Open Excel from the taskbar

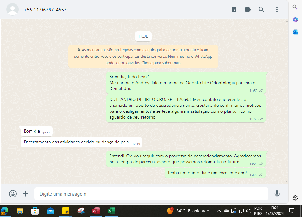click(111, 211)
